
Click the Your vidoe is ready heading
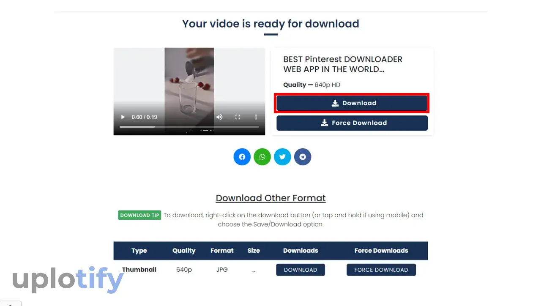270,24
